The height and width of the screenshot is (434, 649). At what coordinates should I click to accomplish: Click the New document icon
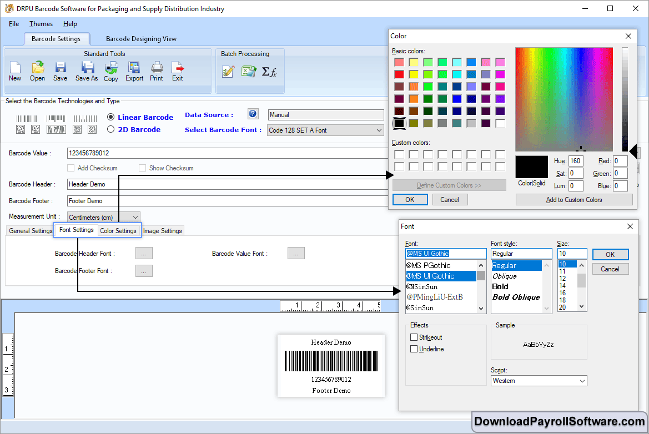click(15, 68)
